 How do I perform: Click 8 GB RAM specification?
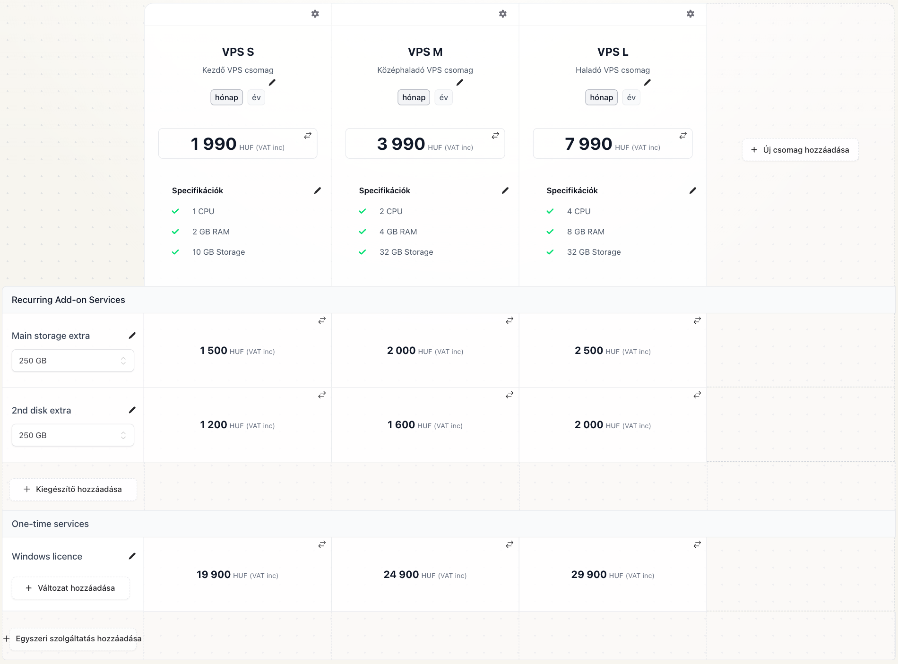586,232
